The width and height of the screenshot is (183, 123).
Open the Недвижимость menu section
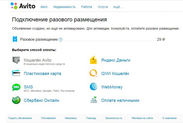click(x=64, y=7)
